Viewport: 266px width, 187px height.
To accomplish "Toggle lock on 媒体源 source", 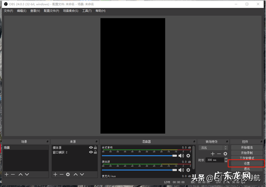I will 95,148.
